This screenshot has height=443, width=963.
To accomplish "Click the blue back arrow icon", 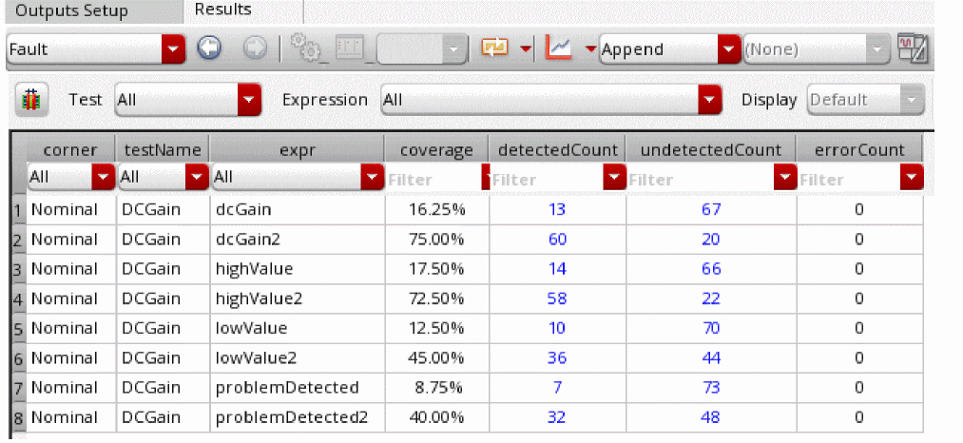I will [209, 48].
